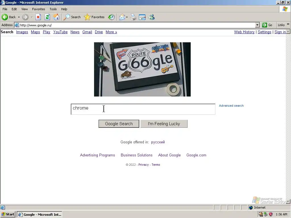Image resolution: width=291 pixels, height=218 pixels.
Task: Click the Address bar URL field
Action: coord(137,25)
